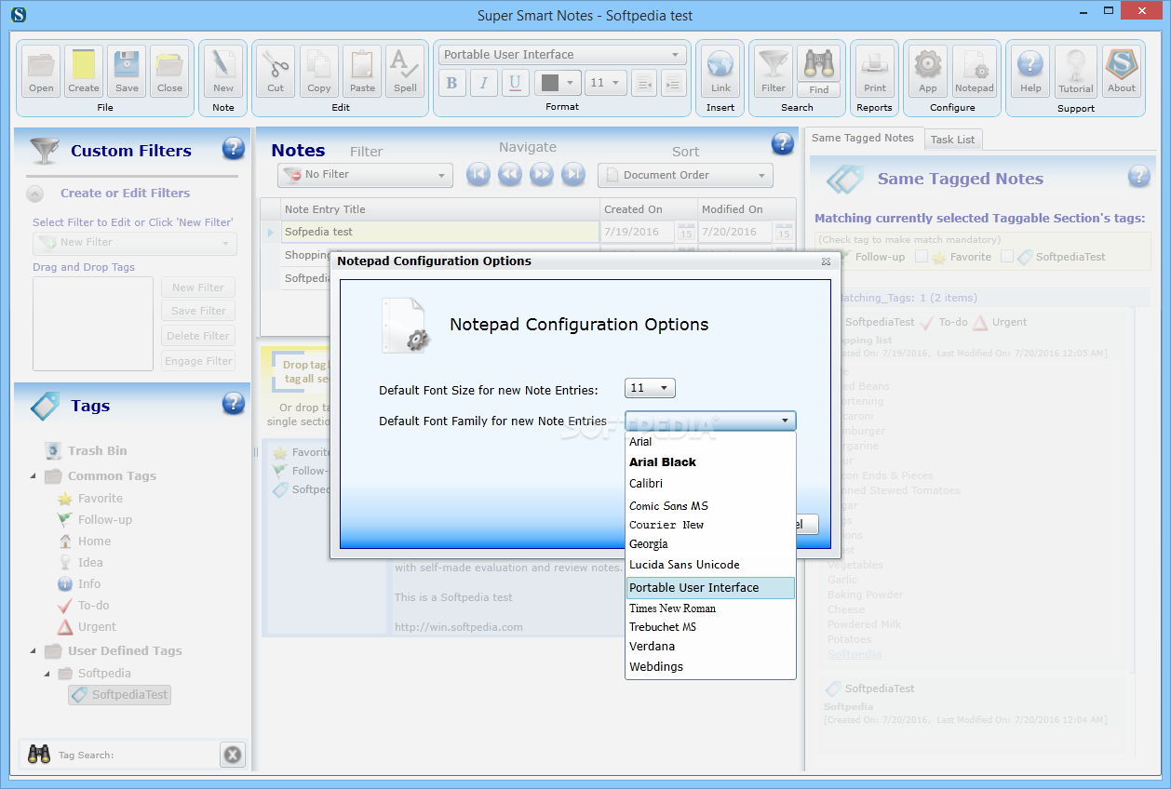Click the Paste clipboard icon
This screenshot has width=1171, height=789.
point(362,72)
